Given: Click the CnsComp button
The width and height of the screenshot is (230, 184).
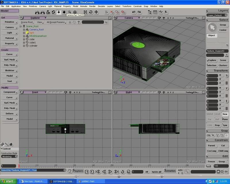Looking at the screenshot, I should [212, 151].
